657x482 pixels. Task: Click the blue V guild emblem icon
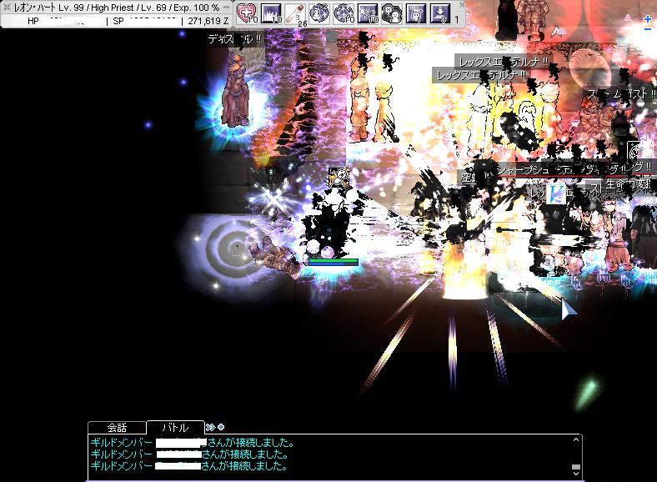(555, 193)
